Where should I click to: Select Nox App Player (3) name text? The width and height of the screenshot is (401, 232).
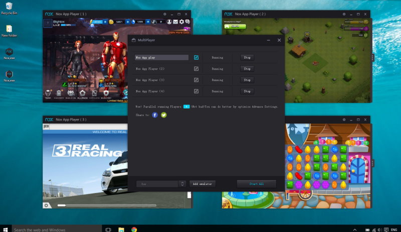click(x=150, y=80)
